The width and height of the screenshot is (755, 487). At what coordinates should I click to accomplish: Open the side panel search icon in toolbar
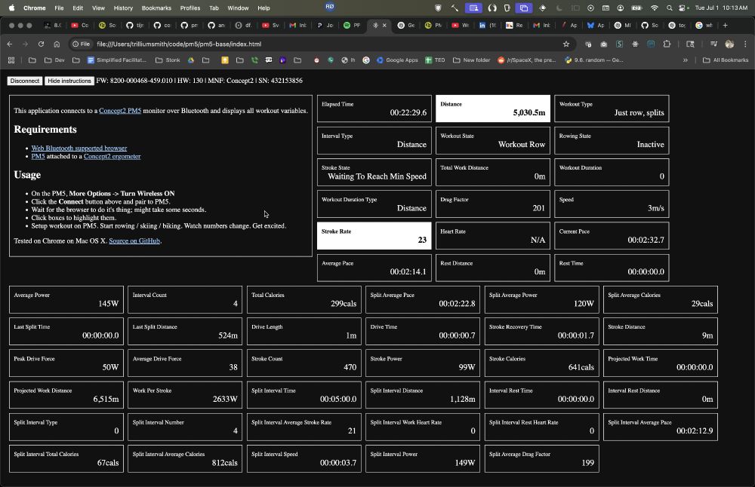point(690,44)
